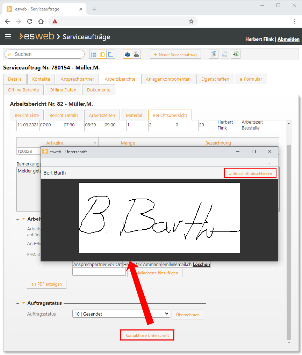Click scrollbar down arrow in report panel
Image resolution: width=302 pixels, height=355 pixels.
[x=289, y=343]
